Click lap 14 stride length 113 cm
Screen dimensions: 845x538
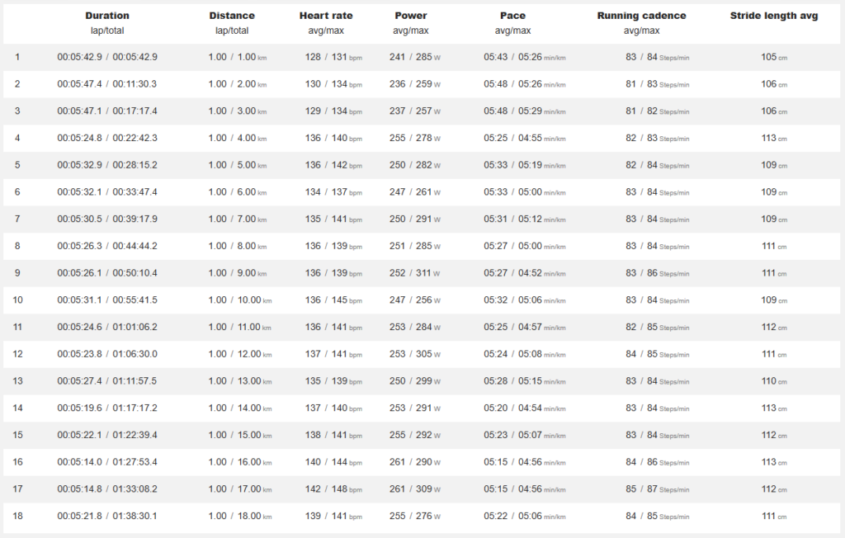tap(774, 408)
